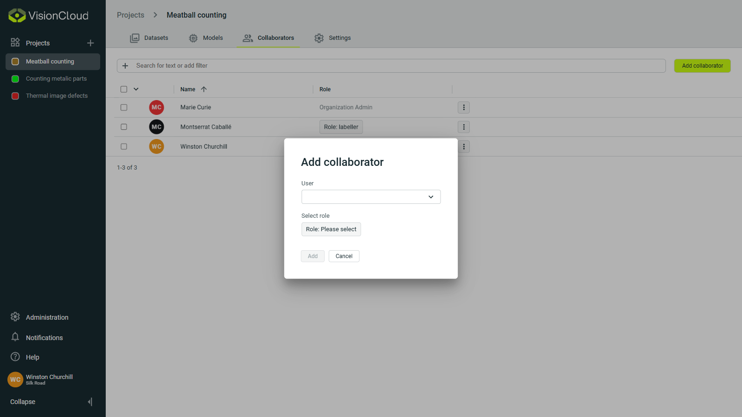Tick the checkbox on Marie Curie's row
This screenshot has width=742, height=417.
[x=124, y=107]
